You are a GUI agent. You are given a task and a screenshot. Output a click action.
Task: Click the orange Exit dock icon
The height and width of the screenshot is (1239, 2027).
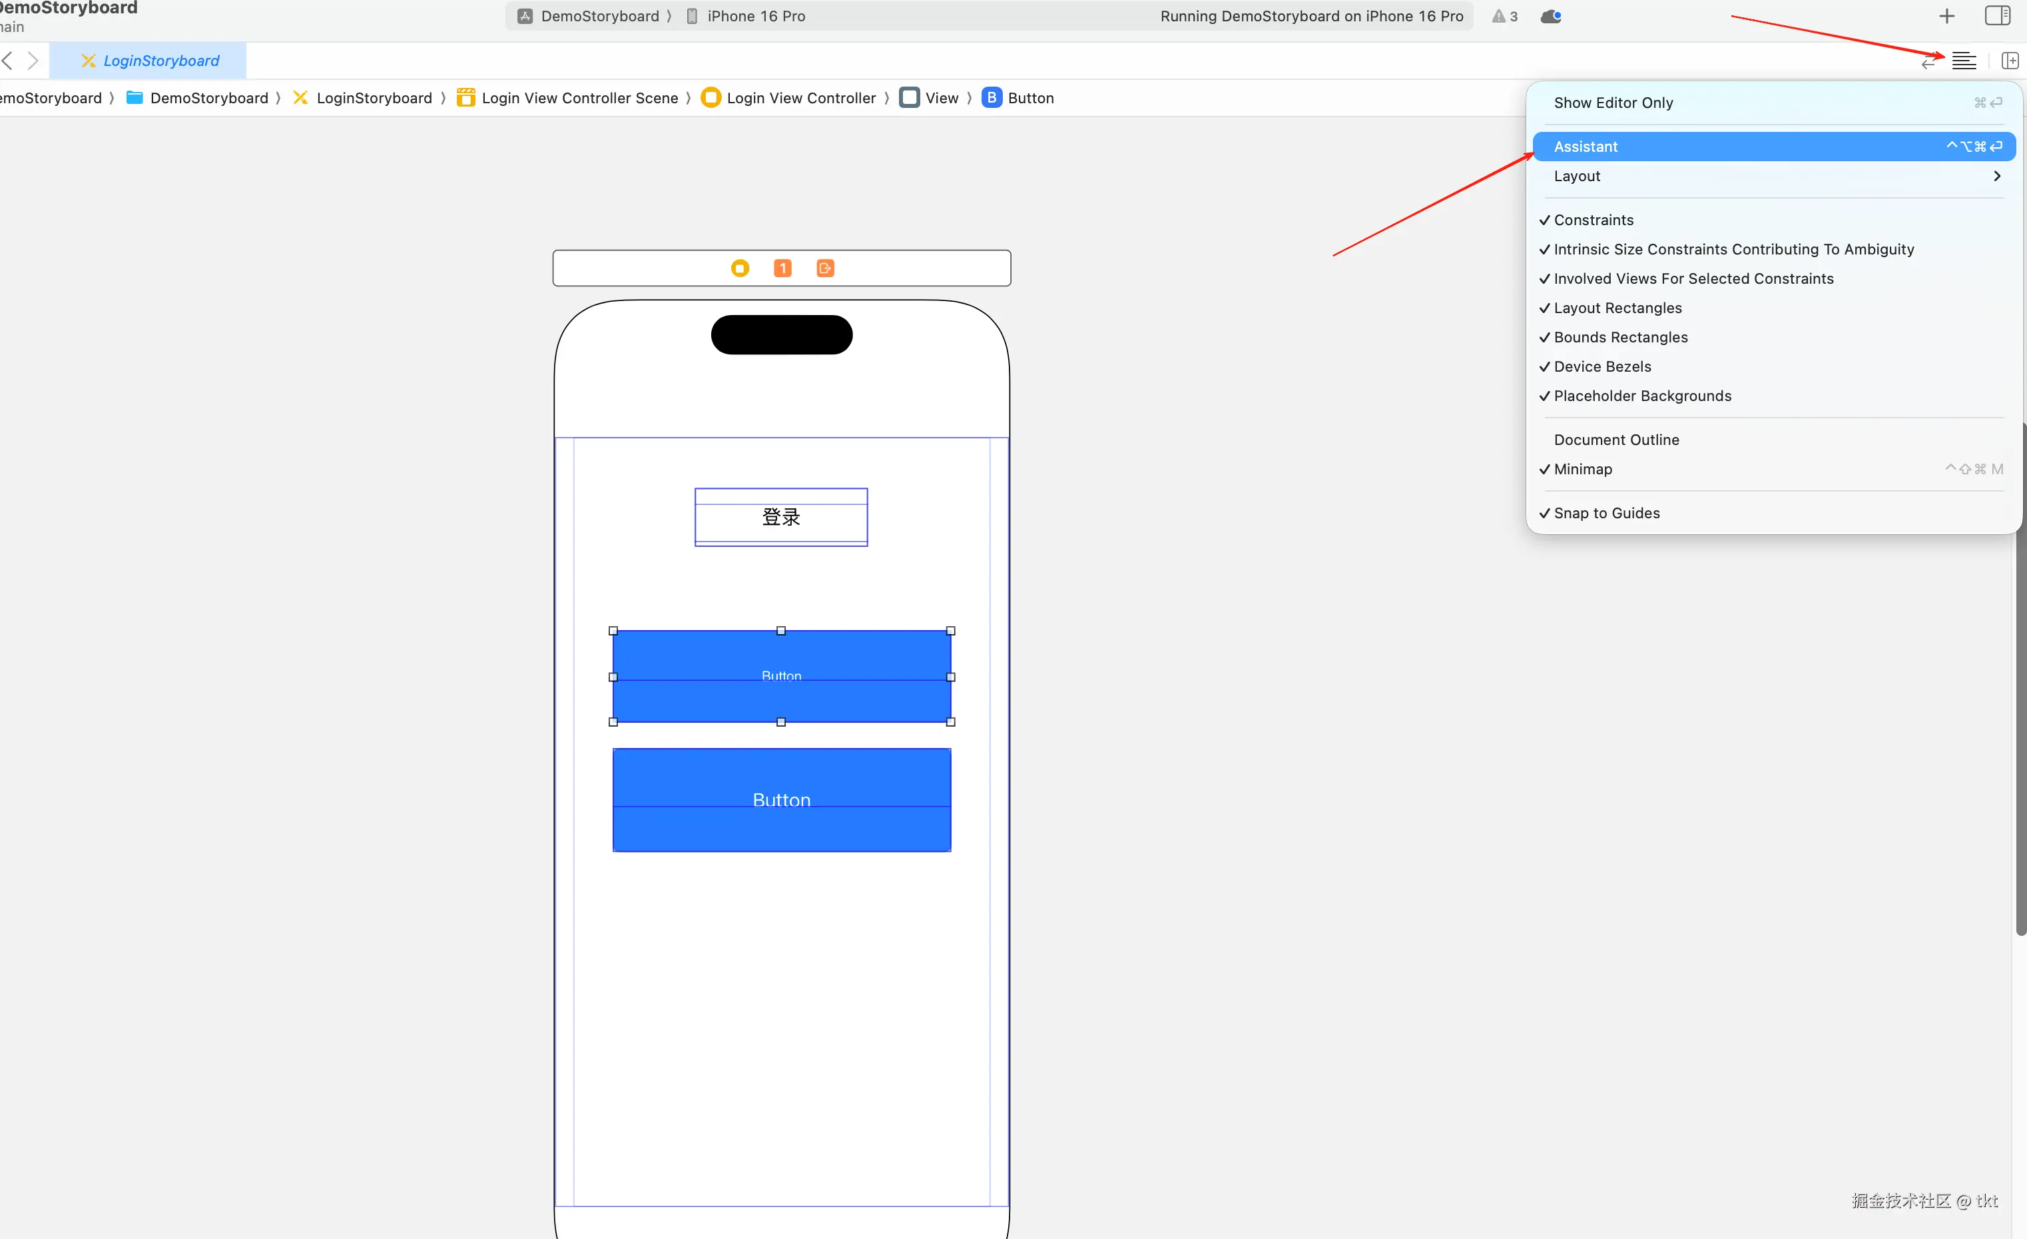825,268
